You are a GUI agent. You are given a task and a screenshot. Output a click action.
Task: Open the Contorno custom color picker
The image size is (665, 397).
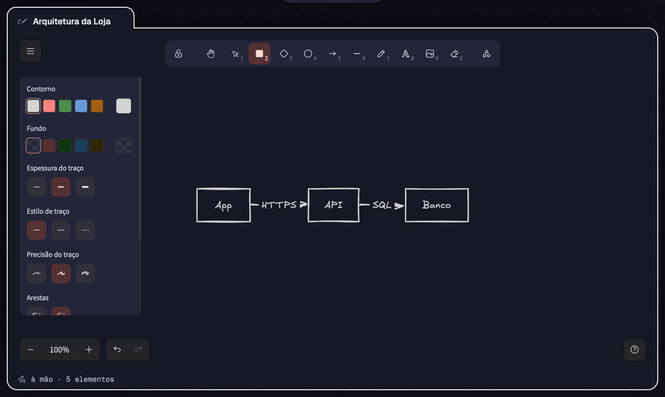coord(123,106)
